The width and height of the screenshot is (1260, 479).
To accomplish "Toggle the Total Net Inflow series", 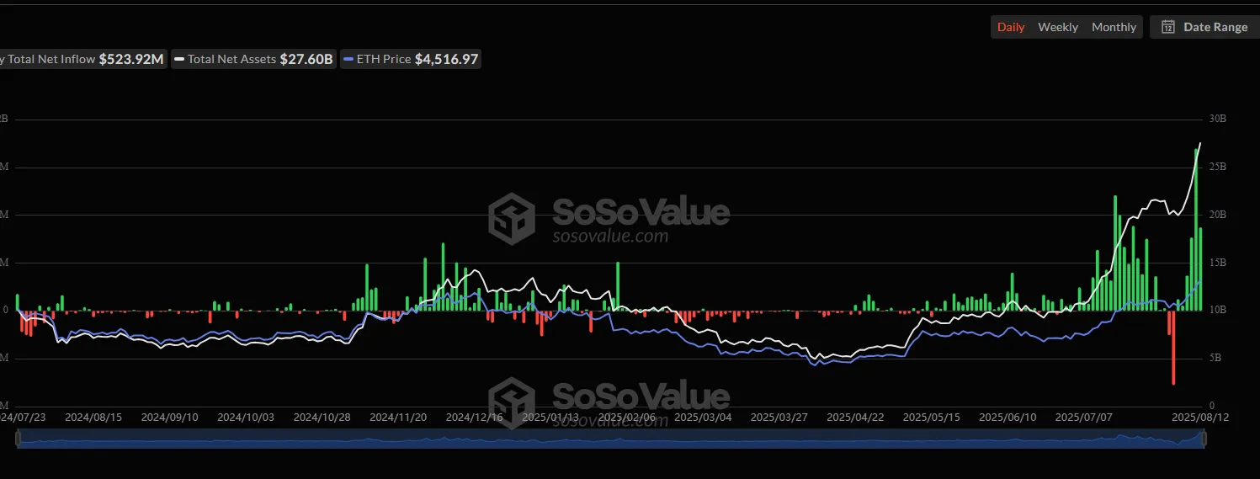I will (82, 59).
